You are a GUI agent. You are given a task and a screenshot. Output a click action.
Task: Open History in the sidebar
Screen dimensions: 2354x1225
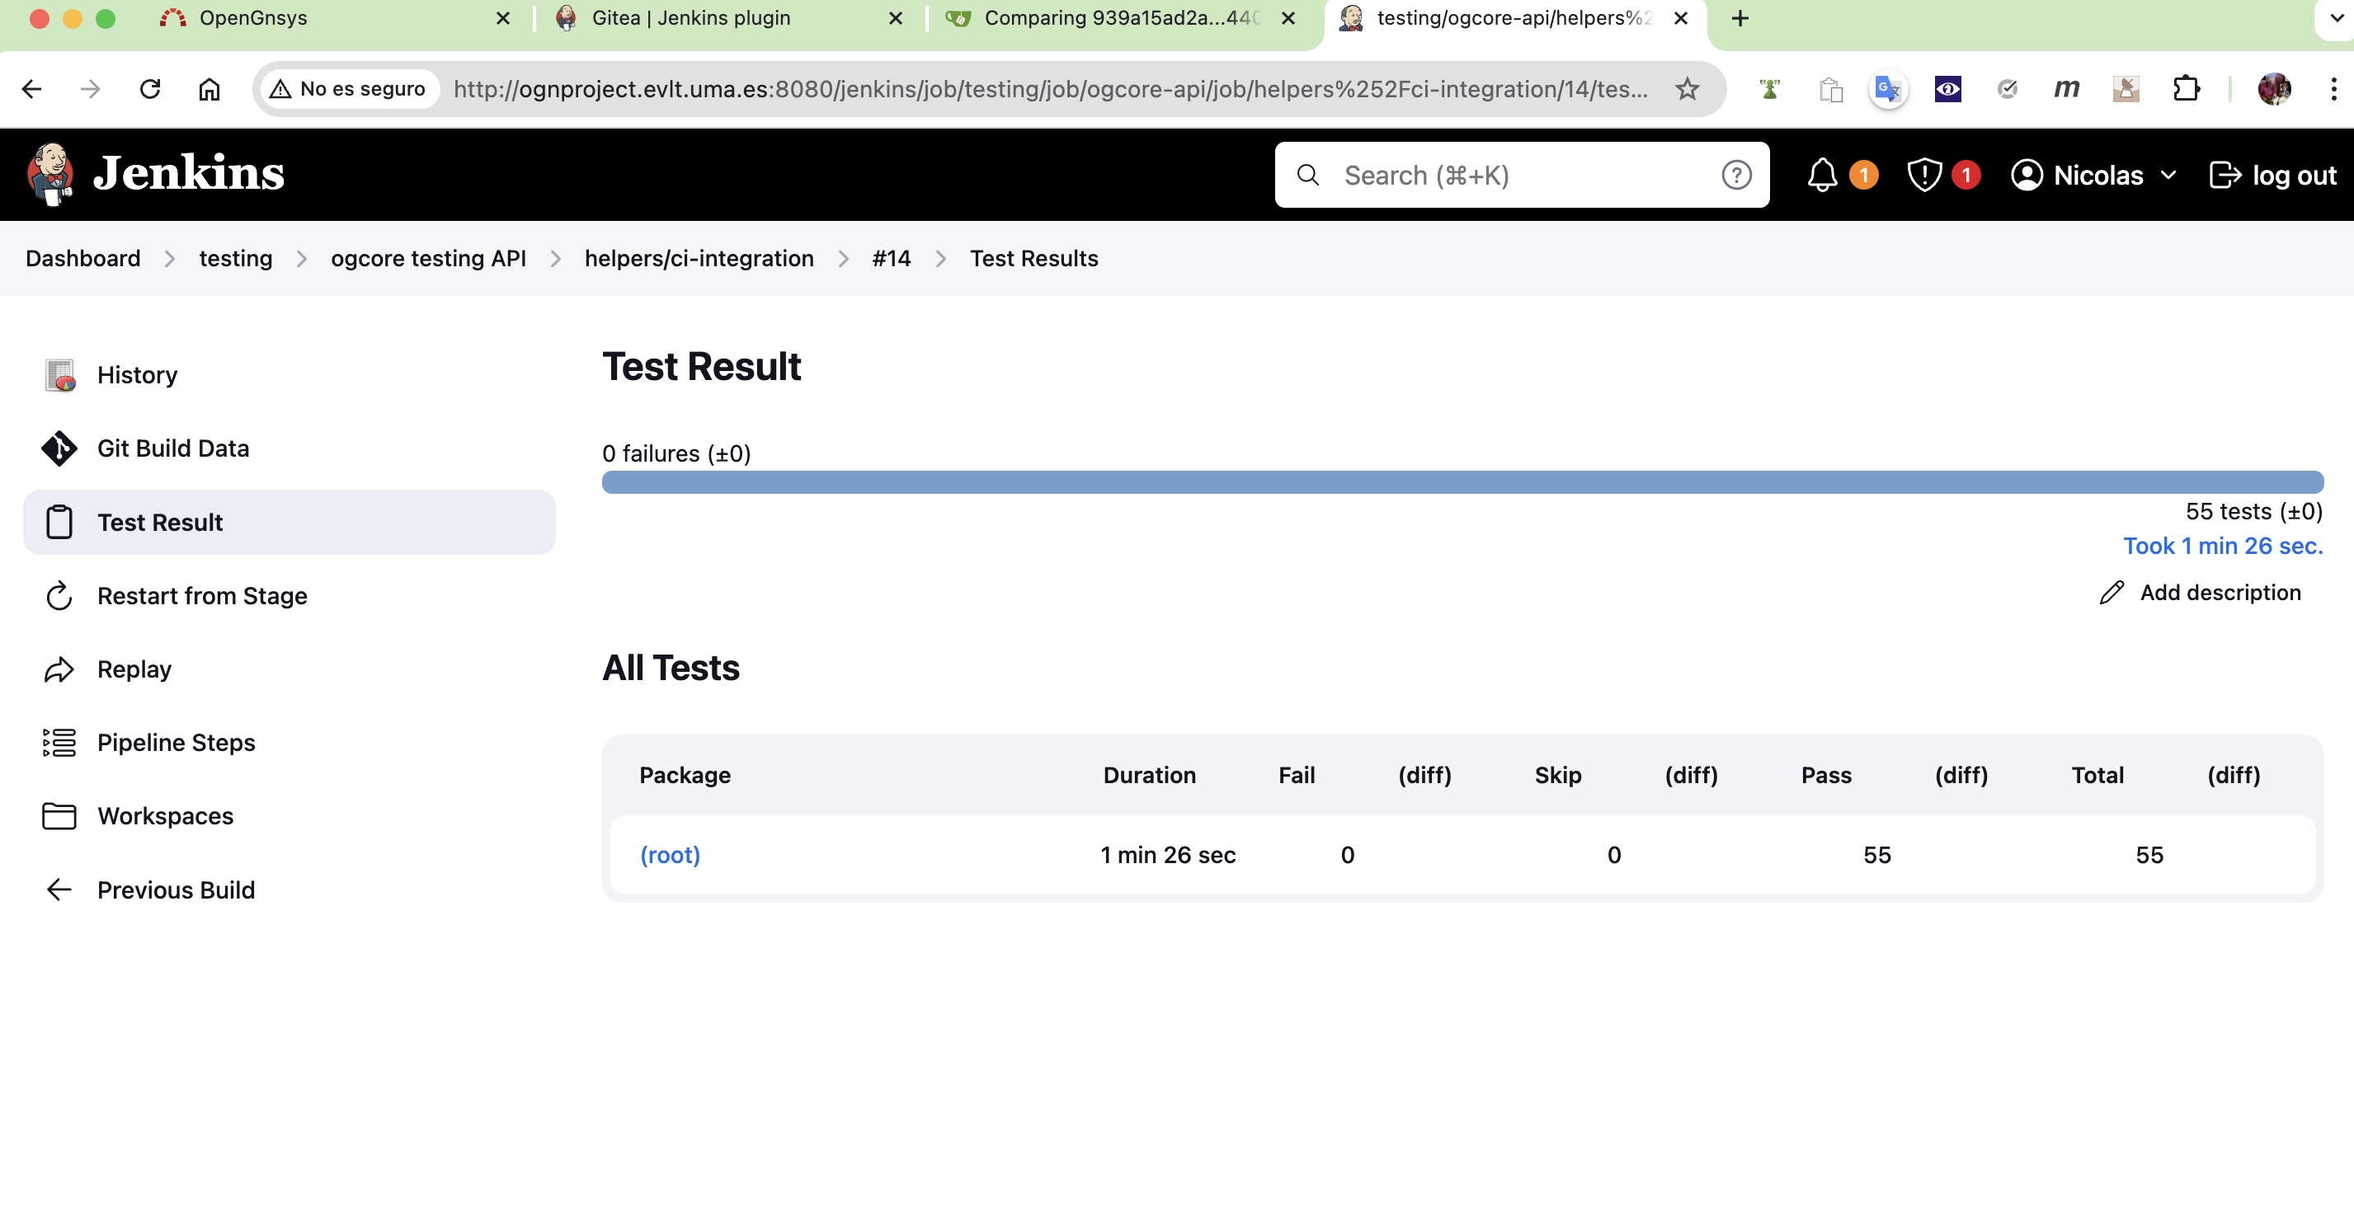(x=289, y=374)
